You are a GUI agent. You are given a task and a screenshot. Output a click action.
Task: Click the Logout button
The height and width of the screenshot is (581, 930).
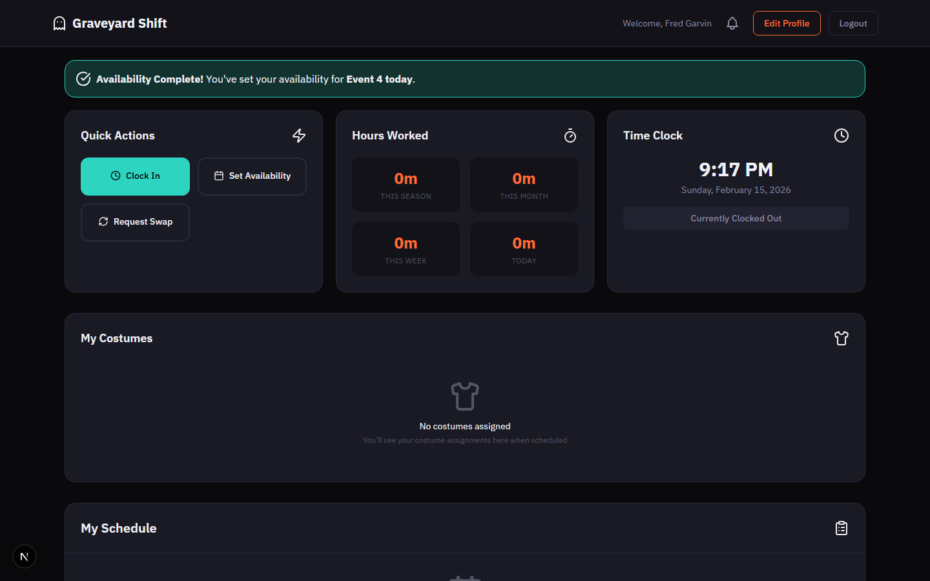pos(853,23)
